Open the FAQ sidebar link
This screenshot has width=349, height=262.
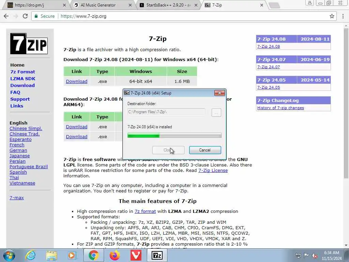pos(15,92)
